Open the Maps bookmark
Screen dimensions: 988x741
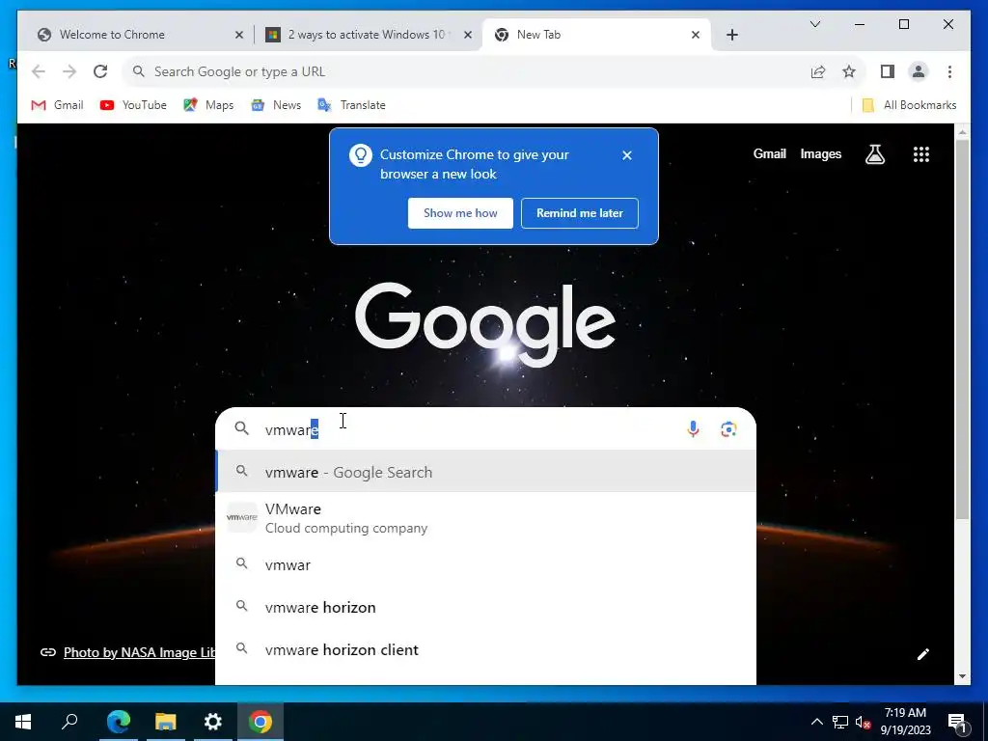[x=208, y=105]
